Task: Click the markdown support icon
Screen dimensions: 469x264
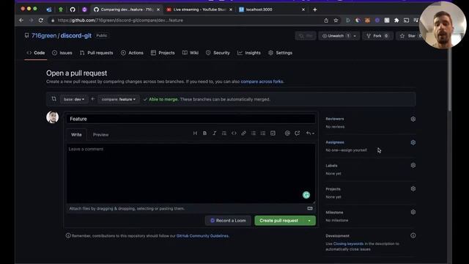Action: [310, 208]
